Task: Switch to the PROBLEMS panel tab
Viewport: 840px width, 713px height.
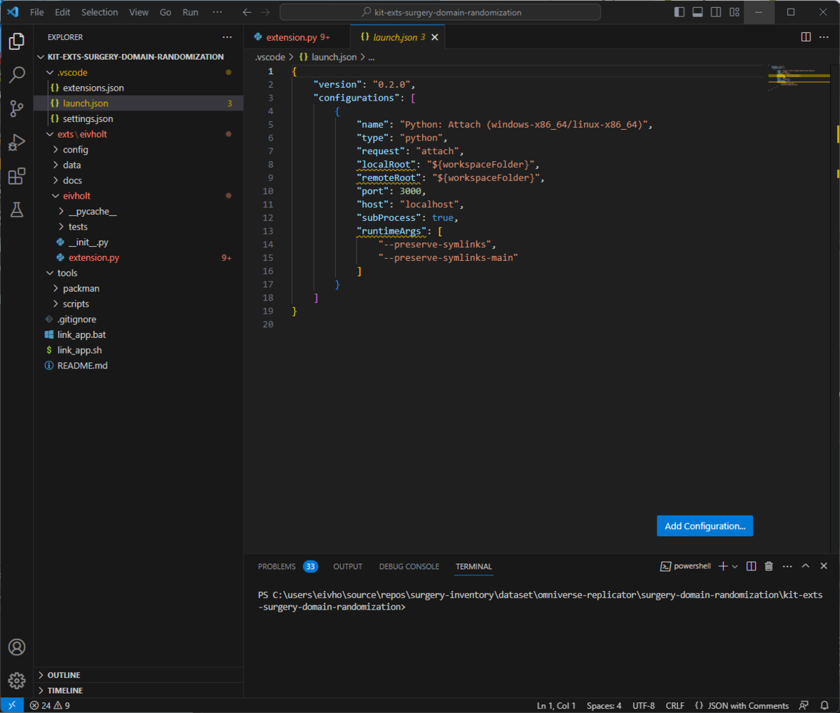Action: [x=277, y=566]
